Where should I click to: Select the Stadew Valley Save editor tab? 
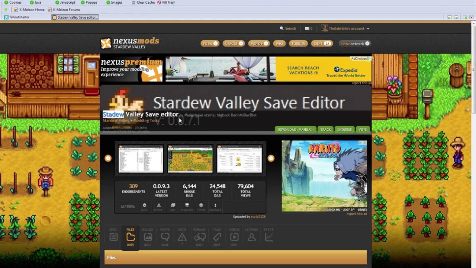(x=75, y=17)
